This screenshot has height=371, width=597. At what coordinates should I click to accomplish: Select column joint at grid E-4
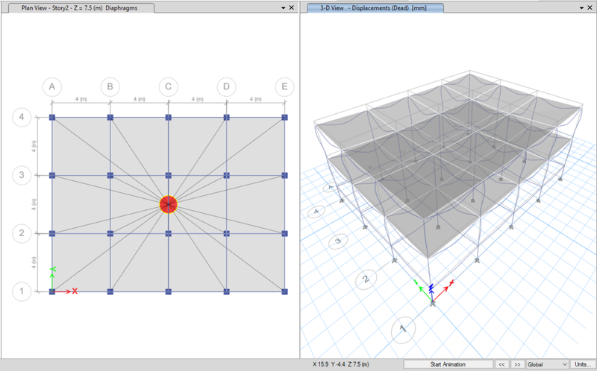(x=284, y=118)
